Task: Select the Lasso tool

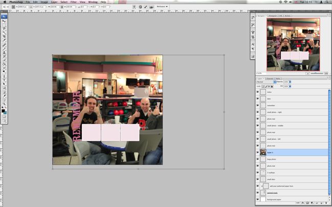Action: pos(4,29)
